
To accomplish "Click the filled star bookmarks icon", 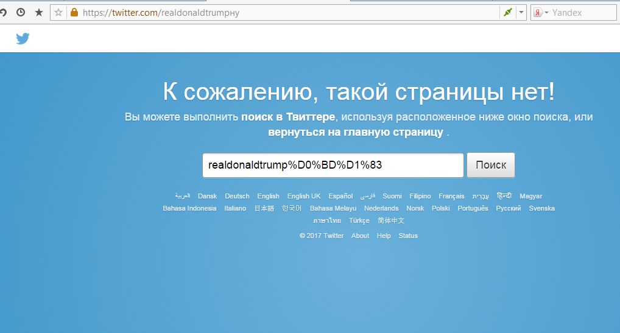I will pos(39,13).
